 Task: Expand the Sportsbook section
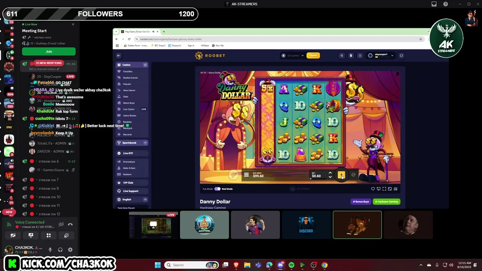(145, 143)
